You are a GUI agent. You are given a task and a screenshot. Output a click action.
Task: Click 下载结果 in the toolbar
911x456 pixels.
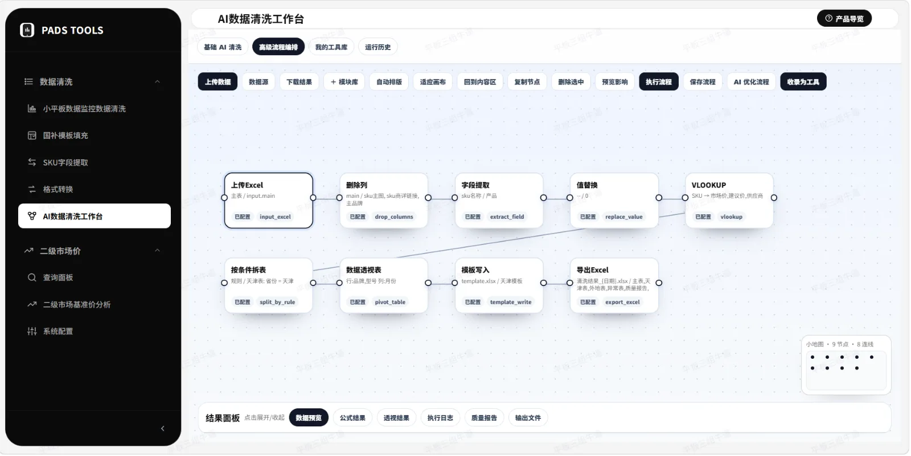pos(299,82)
